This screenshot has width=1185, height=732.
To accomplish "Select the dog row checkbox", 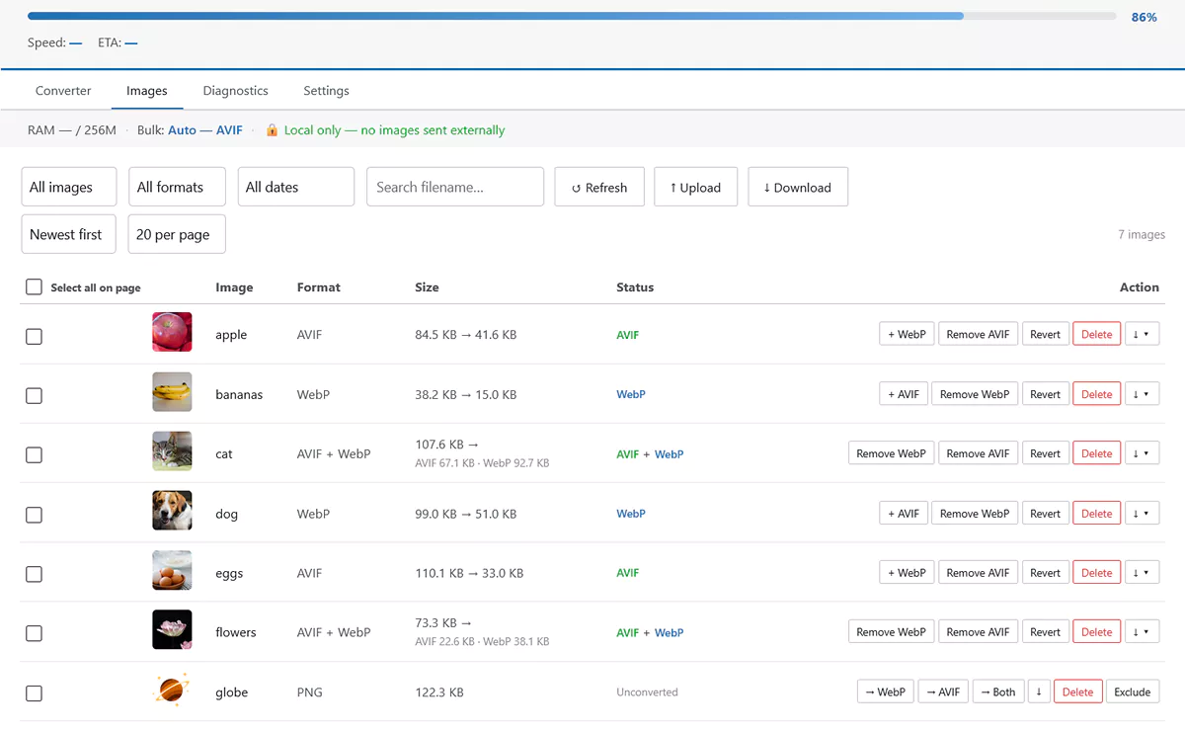I will point(34,515).
